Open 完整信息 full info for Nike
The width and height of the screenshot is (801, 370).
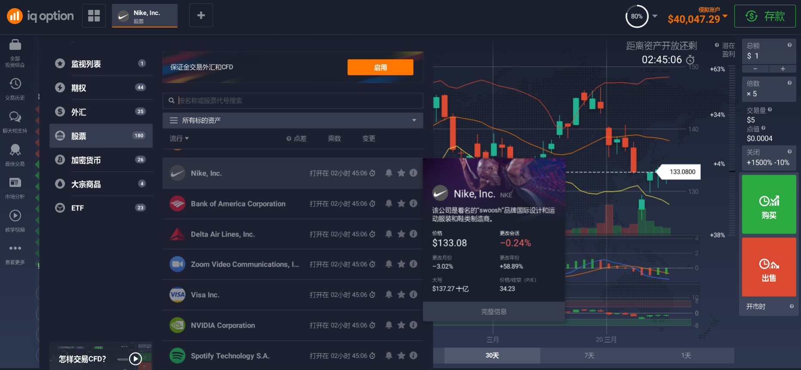click(x=494, y=312)
